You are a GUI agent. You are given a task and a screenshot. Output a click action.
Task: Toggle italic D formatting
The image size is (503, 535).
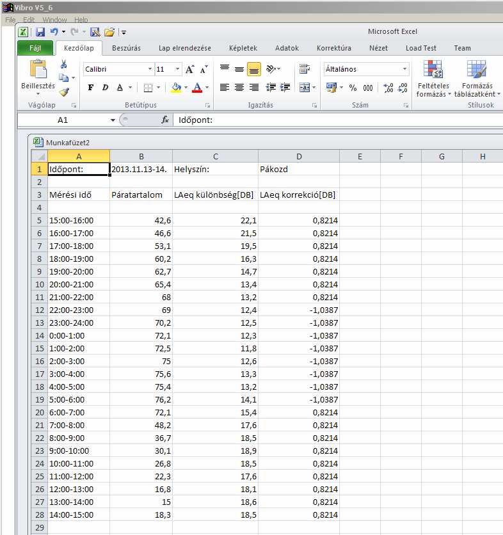[105, 87]
